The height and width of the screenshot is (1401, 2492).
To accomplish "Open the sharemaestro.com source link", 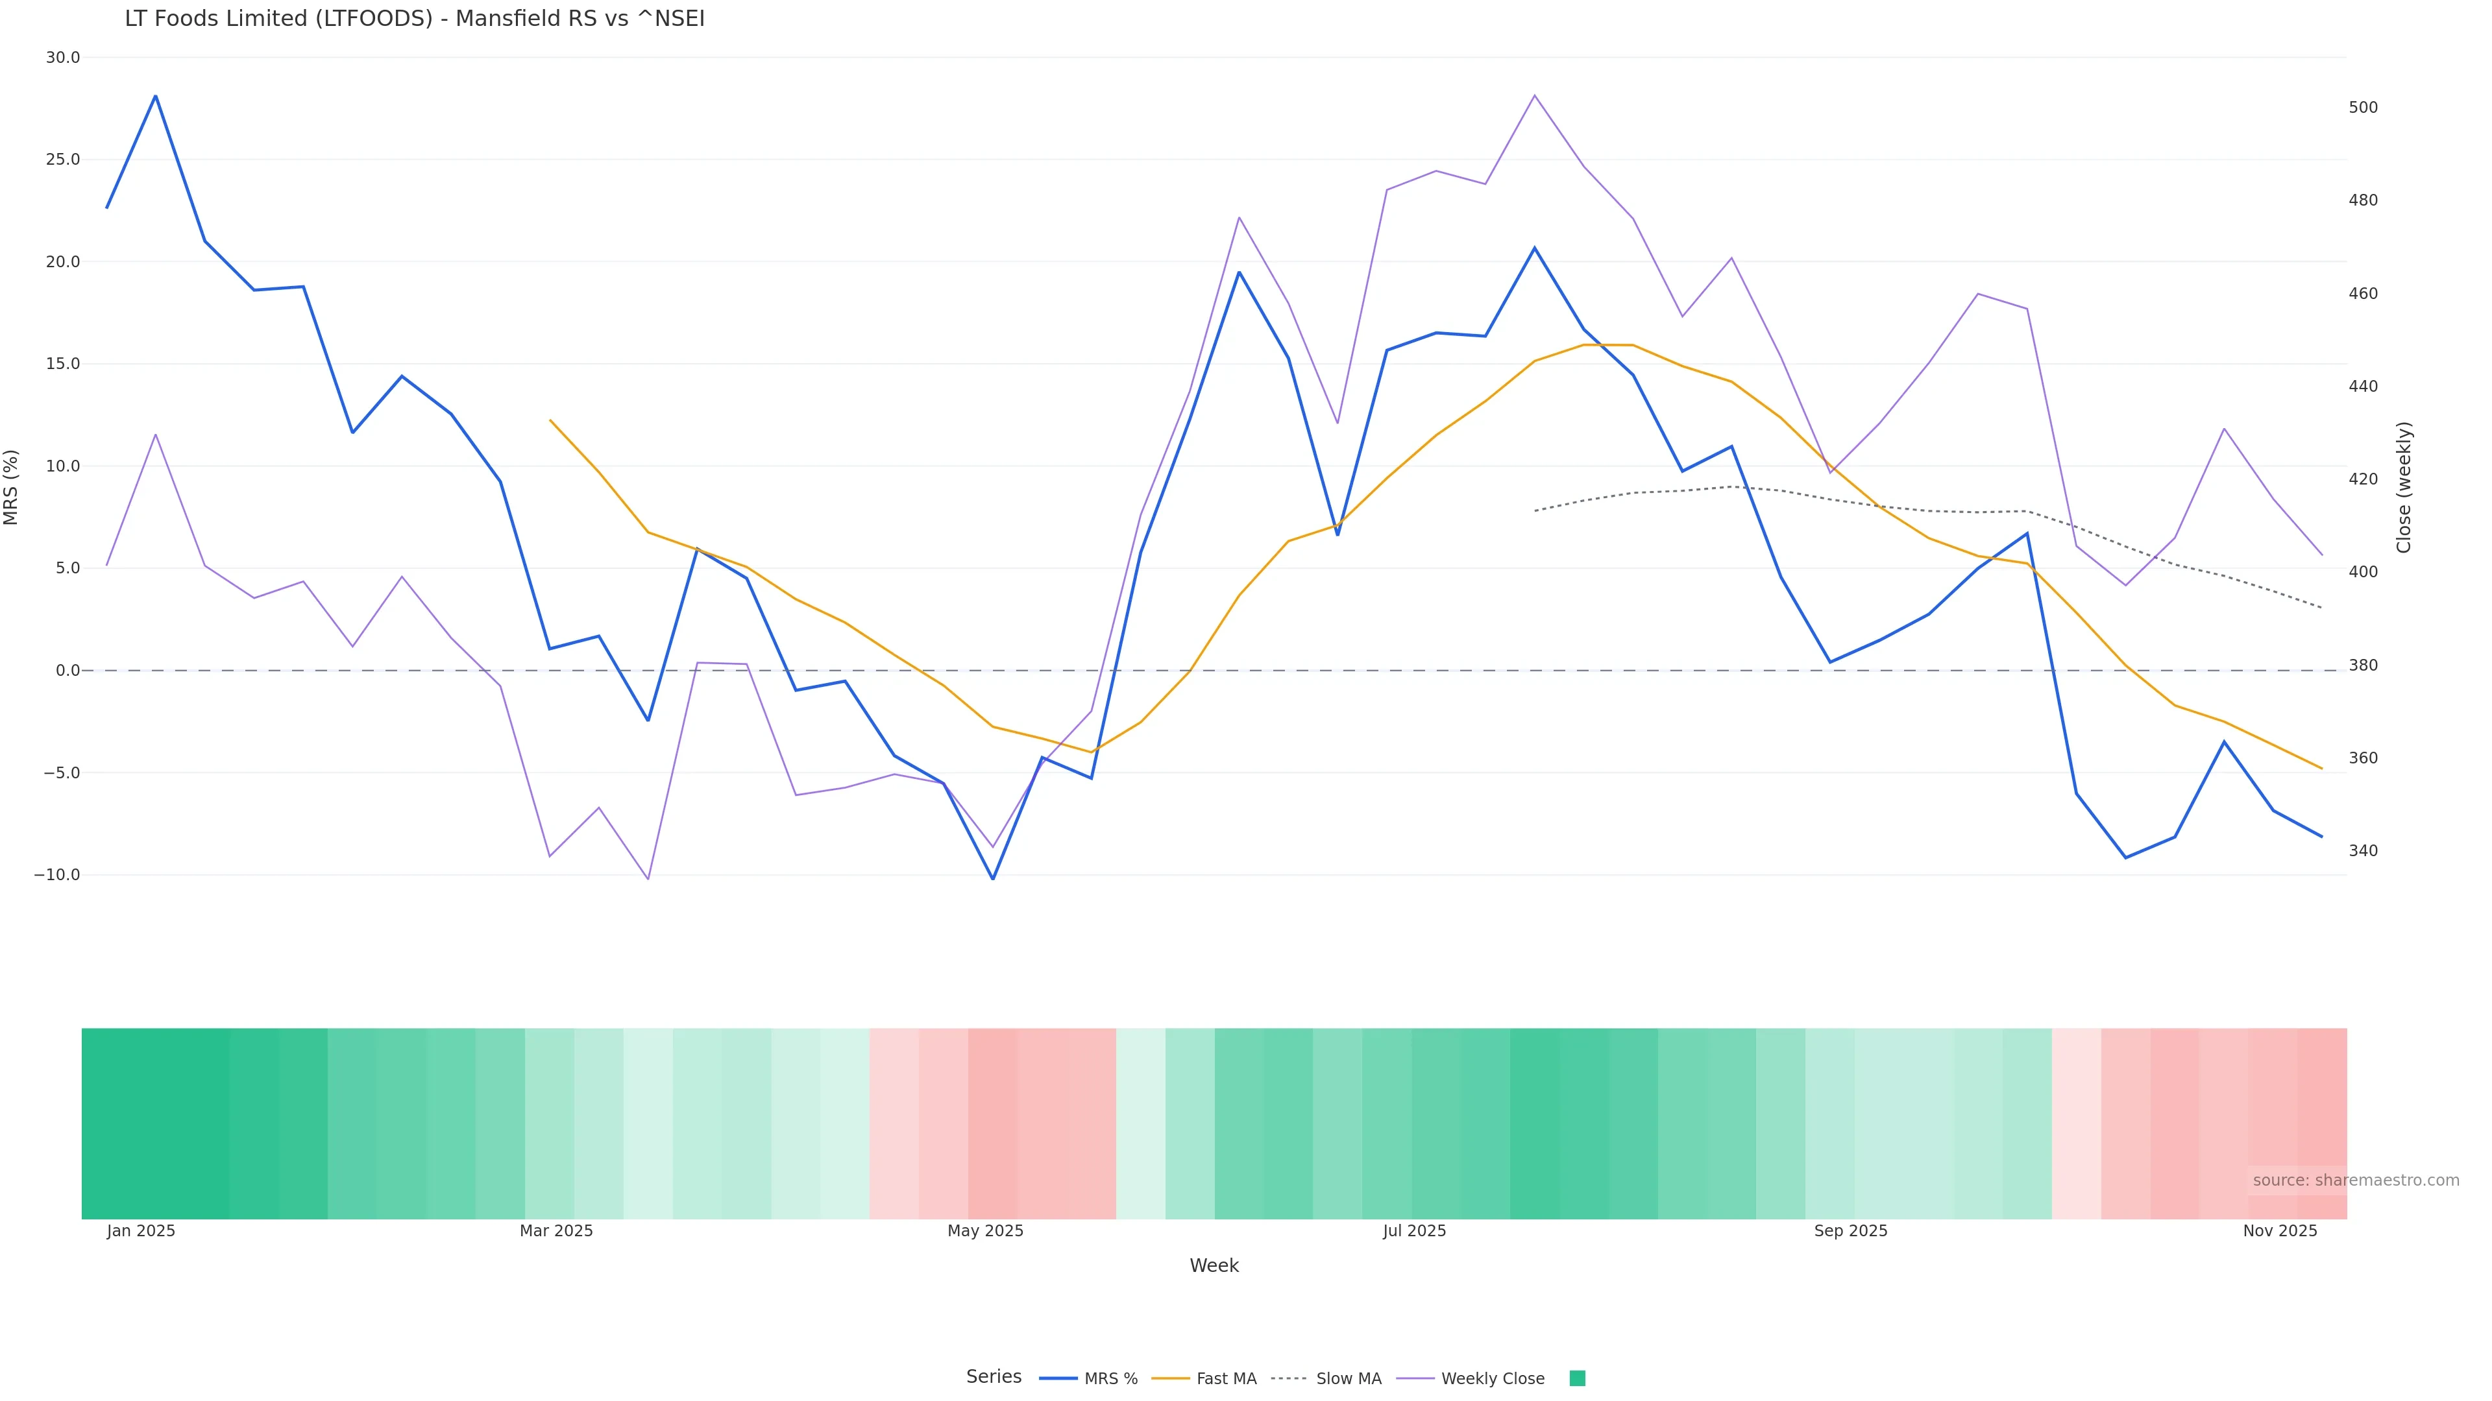I will click(2354, 1180).
